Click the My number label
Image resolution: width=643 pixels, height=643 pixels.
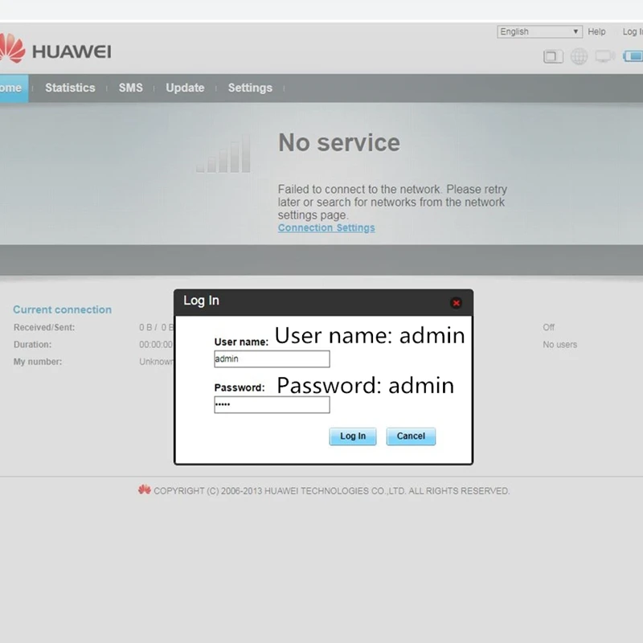coord(38,362)
